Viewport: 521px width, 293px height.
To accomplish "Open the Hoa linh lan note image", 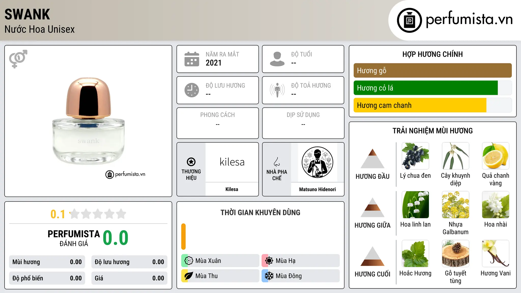I will point(415,205).
